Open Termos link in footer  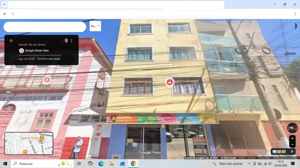pyautogui.click(x=252, y=158)
